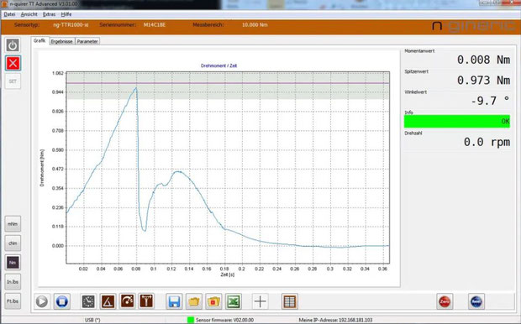Switch unit to Ft.lbs
This screenshot has height=324, width=521.
(x=13, y=301)
